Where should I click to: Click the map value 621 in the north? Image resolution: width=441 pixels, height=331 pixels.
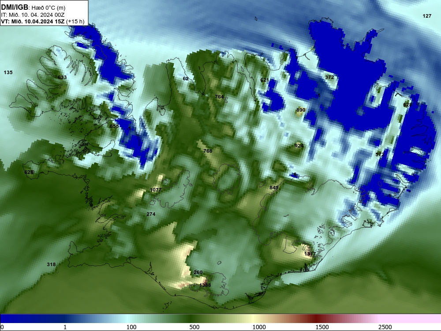coord(265,80)
